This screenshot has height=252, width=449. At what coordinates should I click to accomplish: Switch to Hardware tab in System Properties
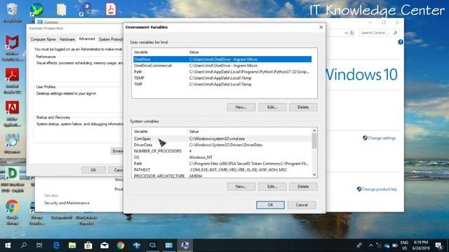[67, 39]
